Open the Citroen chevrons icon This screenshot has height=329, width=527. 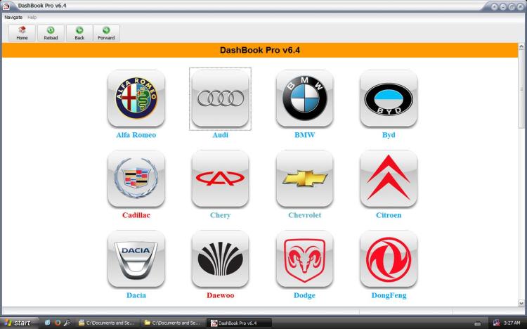pyautogui.click(x=389, y=179)
